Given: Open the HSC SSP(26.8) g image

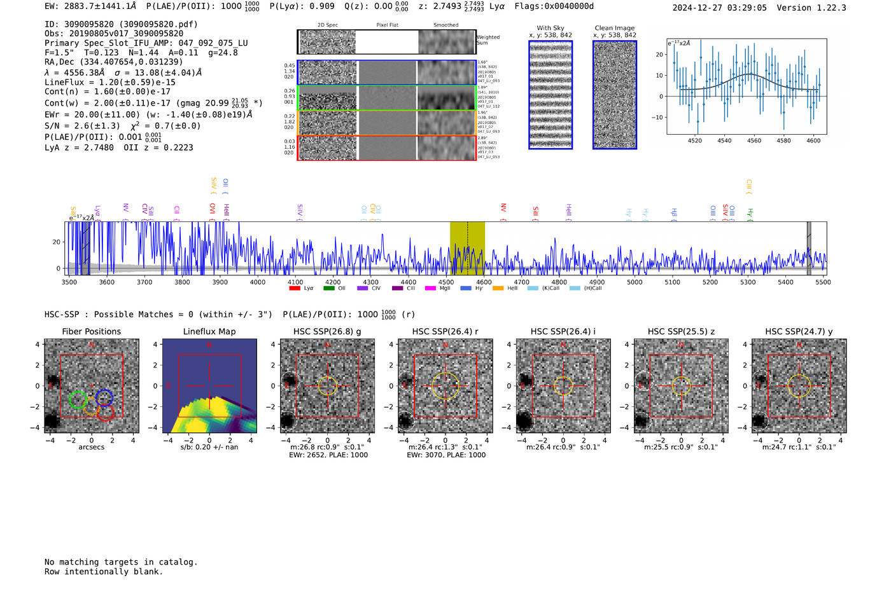Looking at the screenshot, I should click(327, 386).
